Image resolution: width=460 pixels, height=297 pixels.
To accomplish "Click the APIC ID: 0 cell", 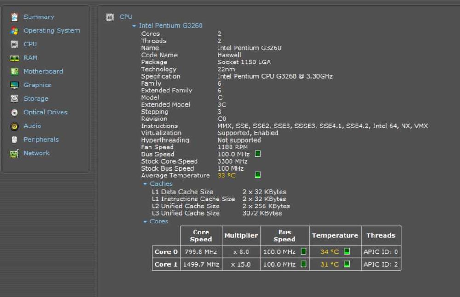I will (381, 252).
